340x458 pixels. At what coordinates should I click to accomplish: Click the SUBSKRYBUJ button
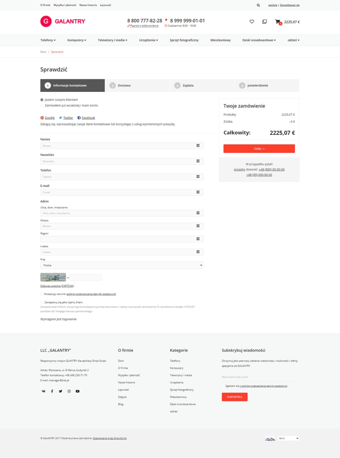click(234, 397)
